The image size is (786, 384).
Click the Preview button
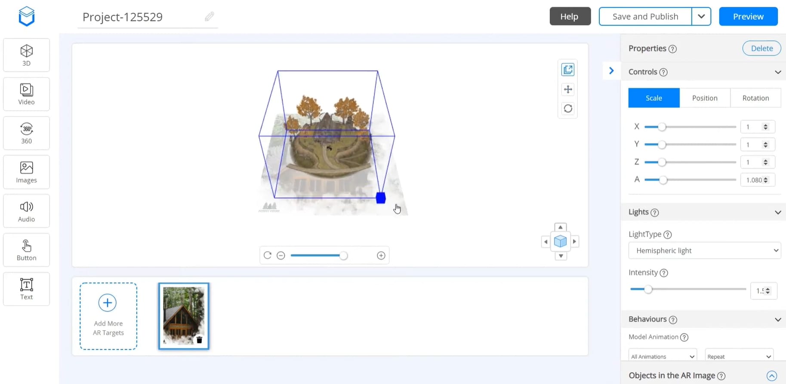(748, 16)
